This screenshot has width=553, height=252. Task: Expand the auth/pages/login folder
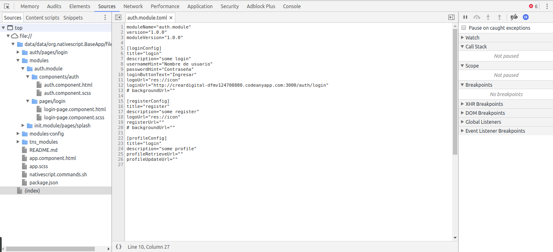click(18, 52)
